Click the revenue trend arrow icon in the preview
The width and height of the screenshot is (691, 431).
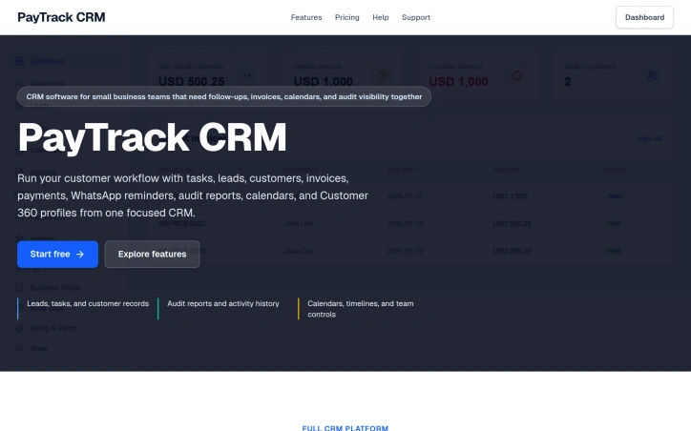[246, 75]
